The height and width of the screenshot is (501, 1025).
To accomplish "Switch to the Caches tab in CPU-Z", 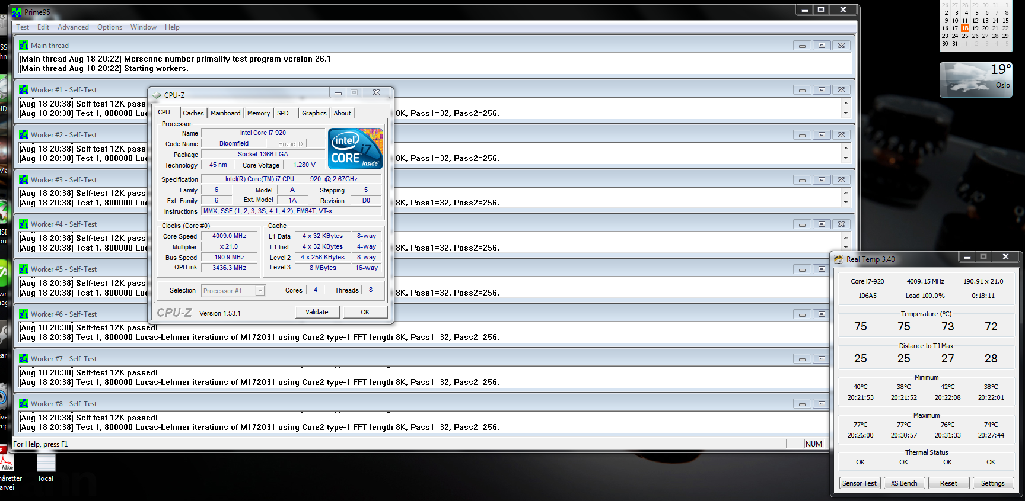I will 193,113.
